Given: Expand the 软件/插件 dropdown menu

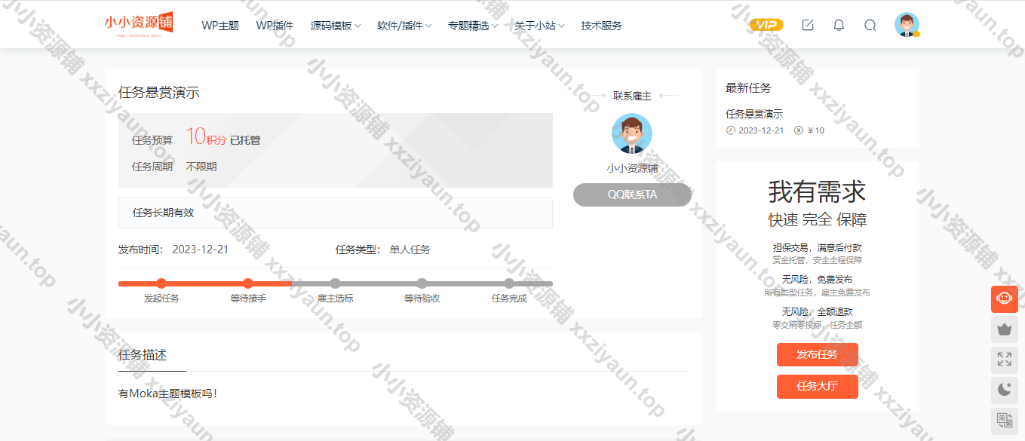Looking at the screenshot, I should [x=404, y=26].
